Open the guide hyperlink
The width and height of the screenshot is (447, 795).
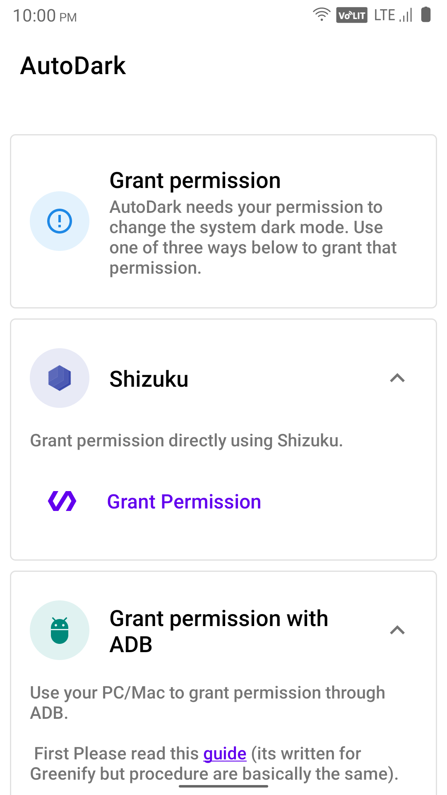225,754
